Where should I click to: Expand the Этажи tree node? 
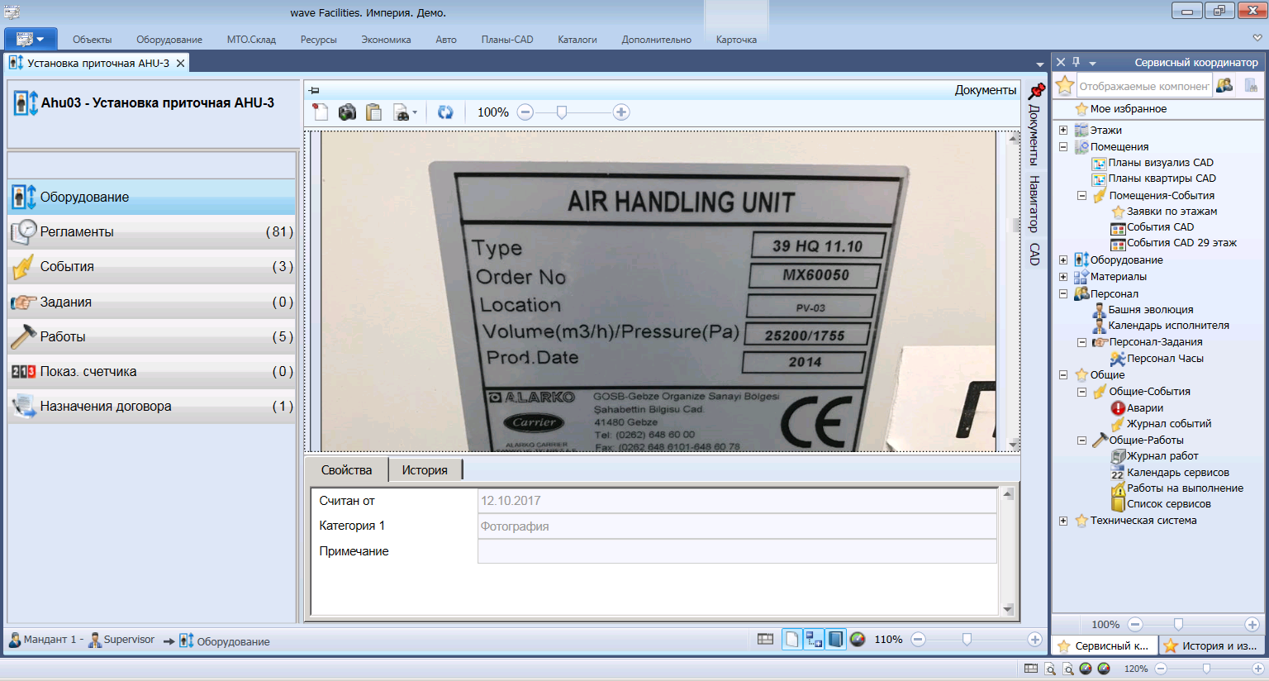click(x=1064, y=131)
